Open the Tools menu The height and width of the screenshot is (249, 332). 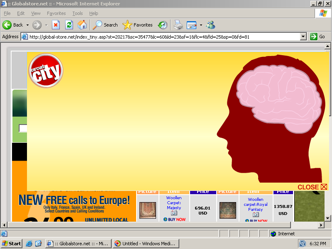(x=78, y=13)
